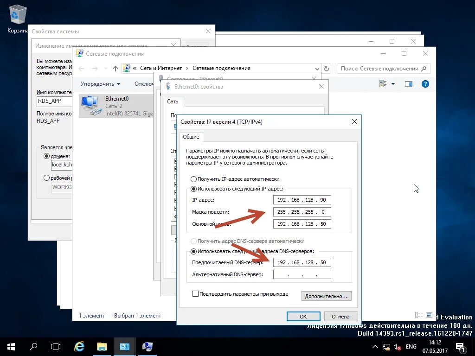This screenshot has height=356, width=475.
Task: Toggle 'Подтвердить параметры при выходе' checkbox
Action: tap(195, 293)
